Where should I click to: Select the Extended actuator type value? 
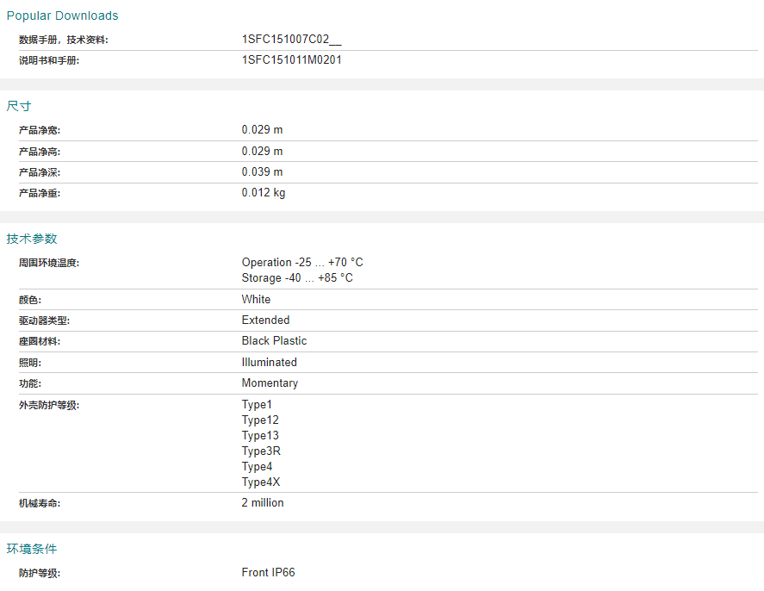265,320
